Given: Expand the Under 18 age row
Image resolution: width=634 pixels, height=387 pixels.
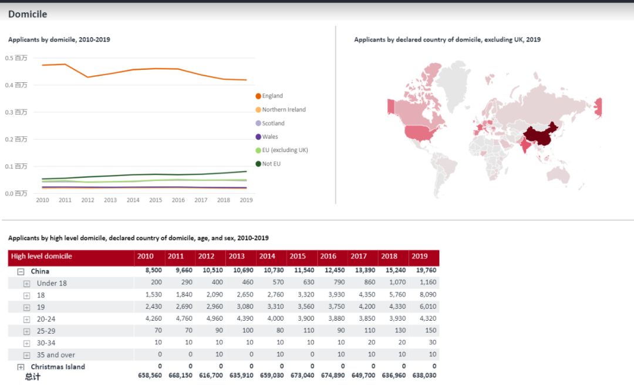Looking at the screenshot, I should (26, 284).
